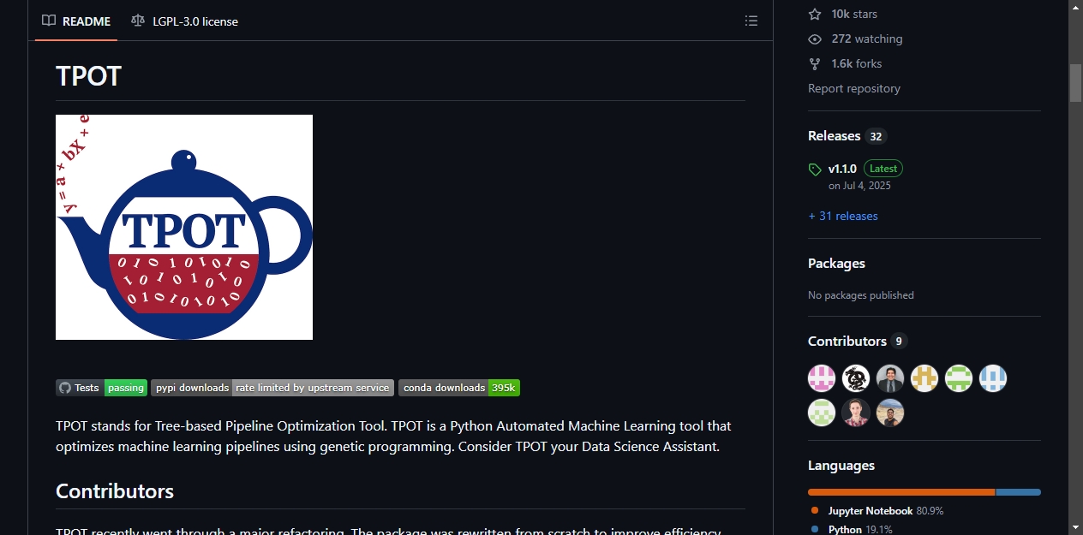Click Report repository link
The image size is (1083, 535).
(x=854, y=88)
